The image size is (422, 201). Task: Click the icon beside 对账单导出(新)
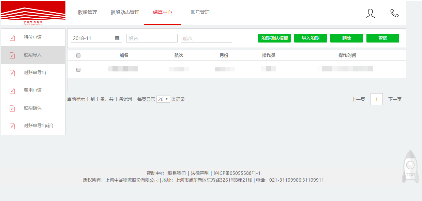coord(12,126)
